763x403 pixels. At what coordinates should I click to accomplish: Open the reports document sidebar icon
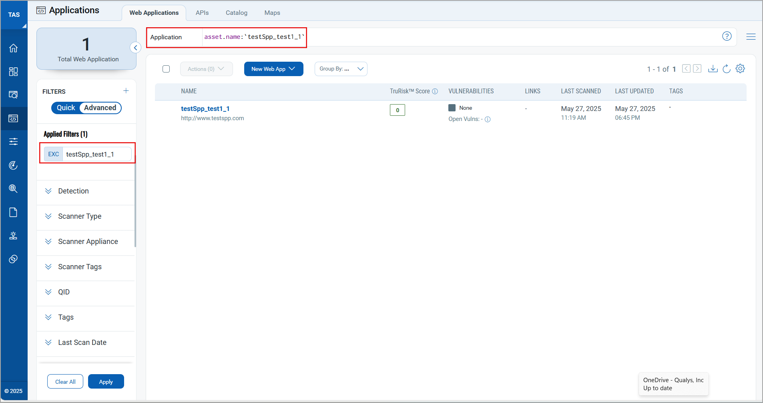pyautogui.click(x=13, y=212)
